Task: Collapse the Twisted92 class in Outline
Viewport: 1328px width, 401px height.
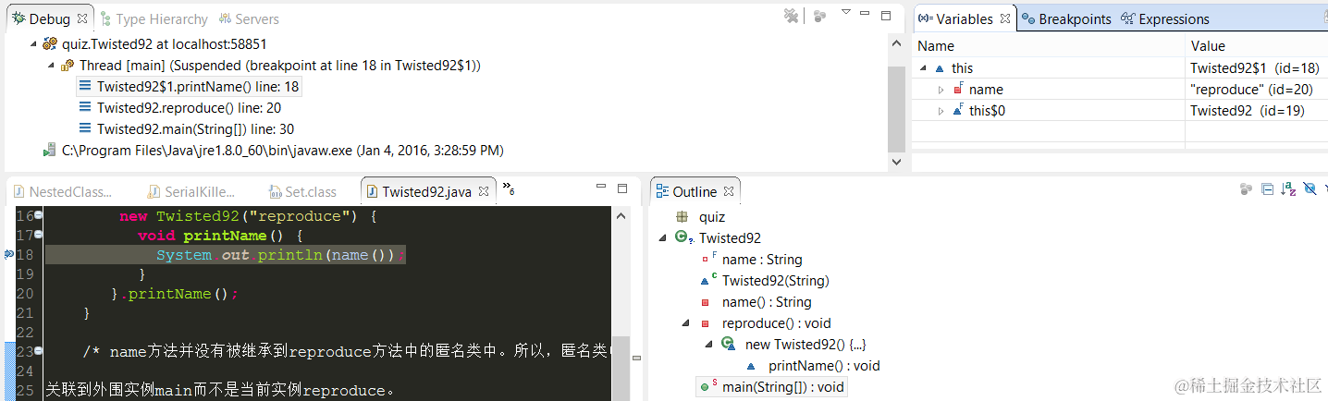Action: pyautogui.click(x=662, y=238)
